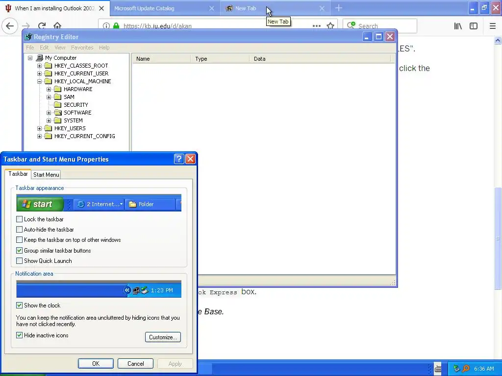502x376 pixels.
Task: Enable Show Quick Launch checkbox
Action: pos(19,260)
